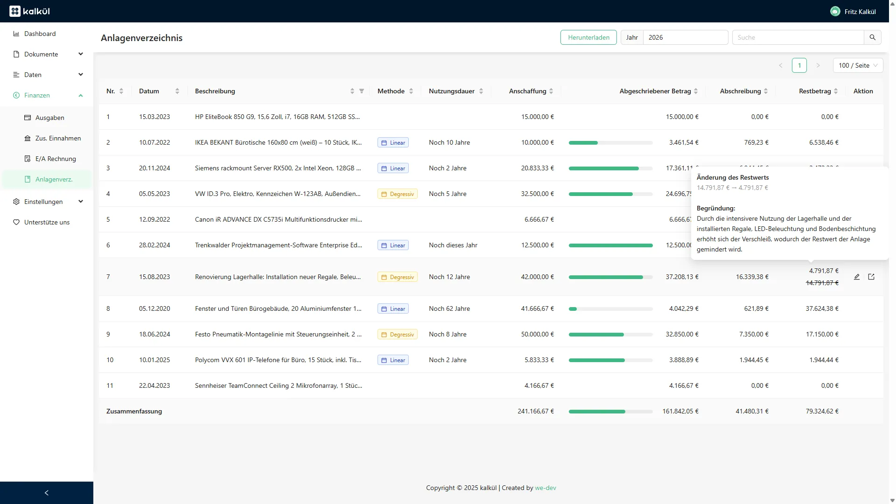Click progress bar of IKEA BEKANT row
896x504 pixels.
point(610,143)
